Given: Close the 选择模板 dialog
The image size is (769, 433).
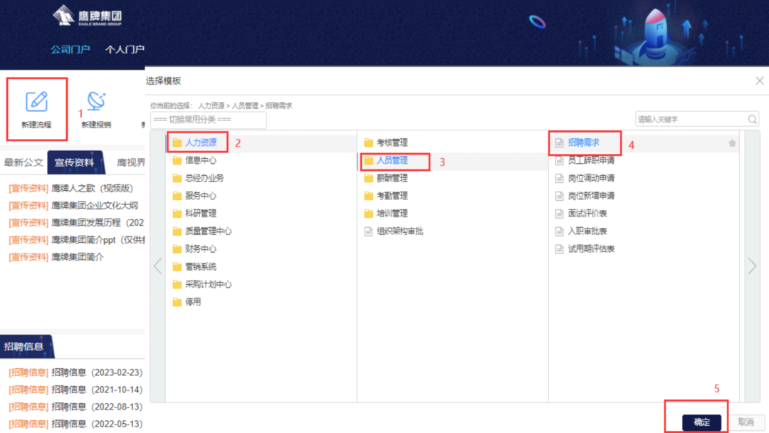Looking at the screenshot, I should [x=760, y=81].
